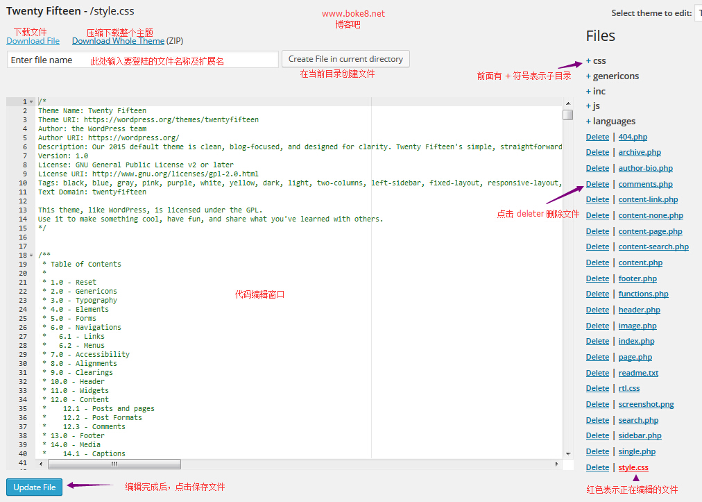Open content-page.php file
702x502 pixels.
point(650,232)
